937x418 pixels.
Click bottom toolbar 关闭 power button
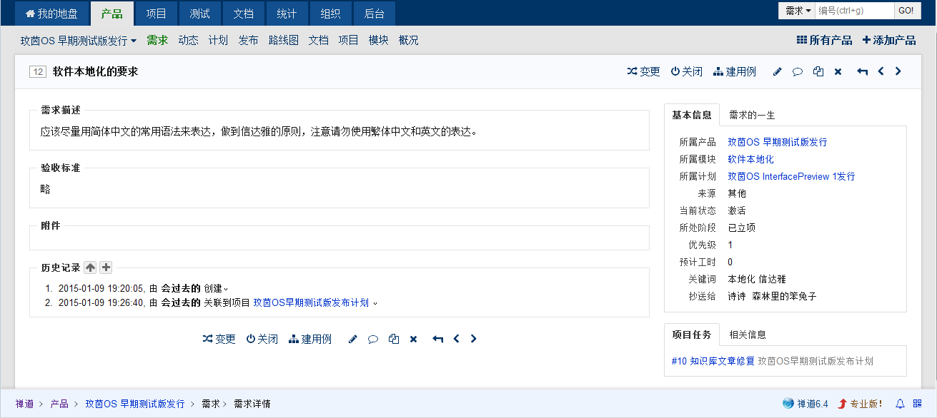coord(262,340)
